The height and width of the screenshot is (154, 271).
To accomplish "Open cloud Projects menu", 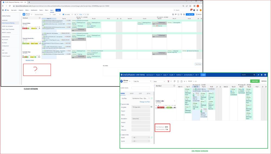I will pyautogui.click(x=21, y=10).
